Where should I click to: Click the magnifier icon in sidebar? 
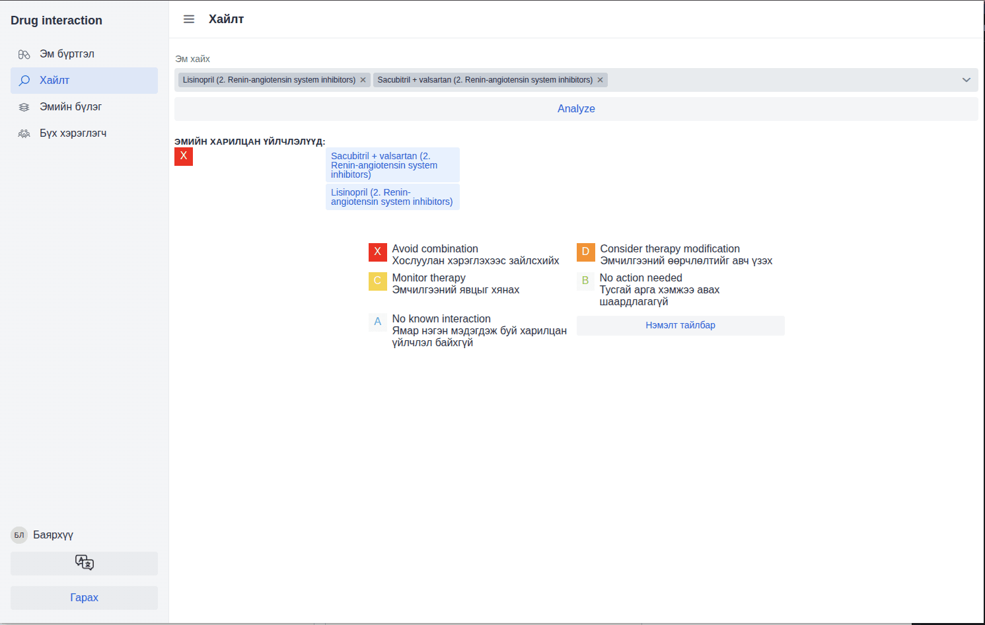coord(24,81)
